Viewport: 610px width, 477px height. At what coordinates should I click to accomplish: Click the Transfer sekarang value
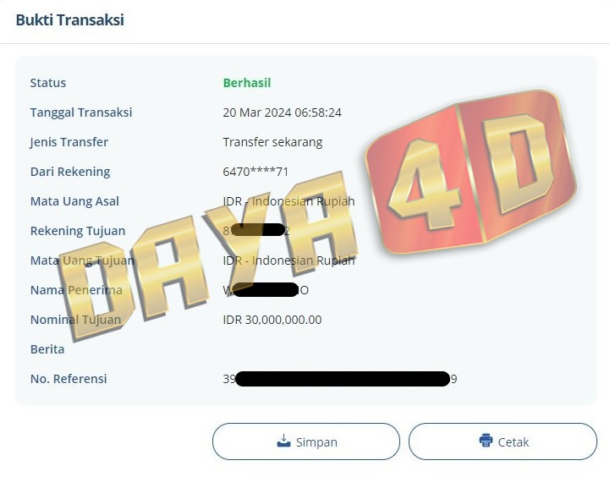[x=272, y=142]
